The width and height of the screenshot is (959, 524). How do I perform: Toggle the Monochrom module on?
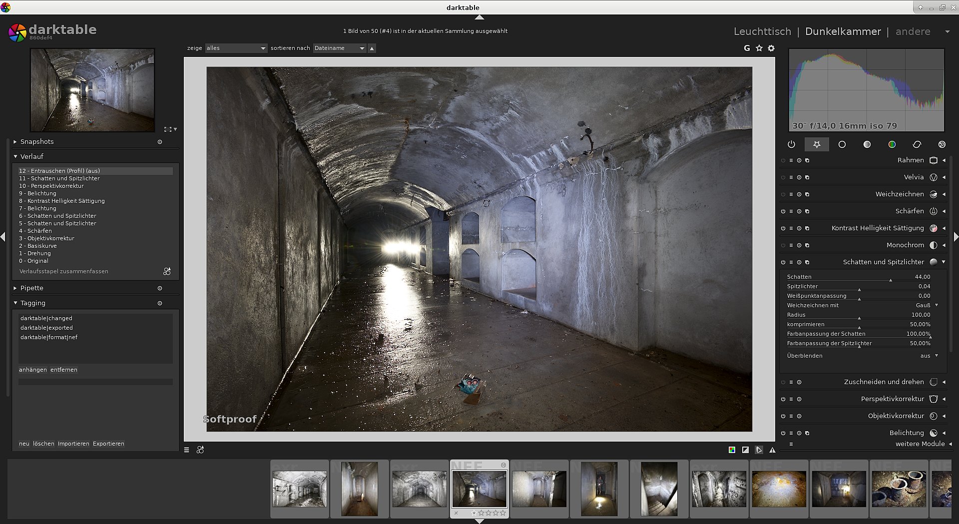coord(782,245)
